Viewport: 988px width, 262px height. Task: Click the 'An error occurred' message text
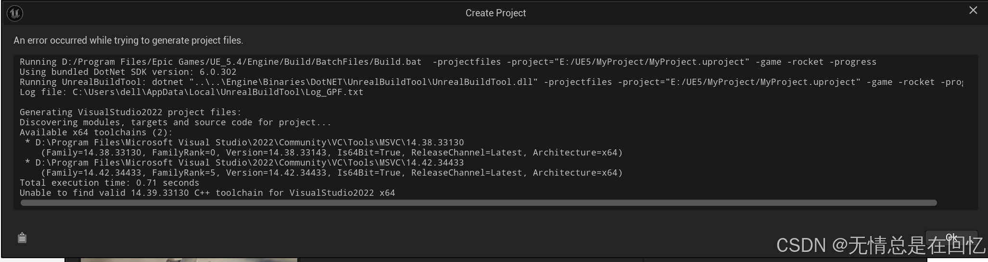tap(128, 40)
